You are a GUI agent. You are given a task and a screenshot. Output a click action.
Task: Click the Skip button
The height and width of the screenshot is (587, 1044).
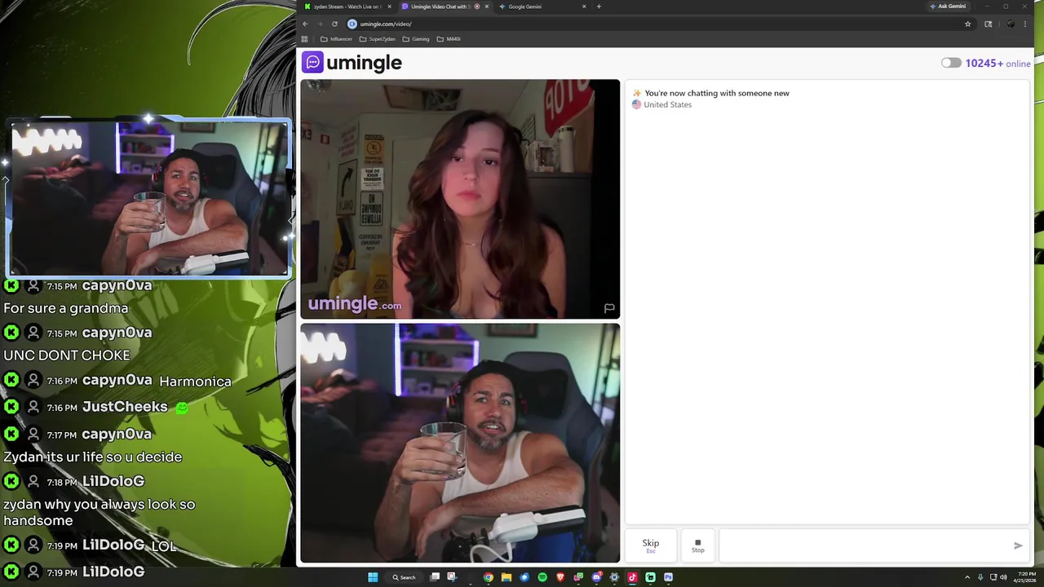650,545
